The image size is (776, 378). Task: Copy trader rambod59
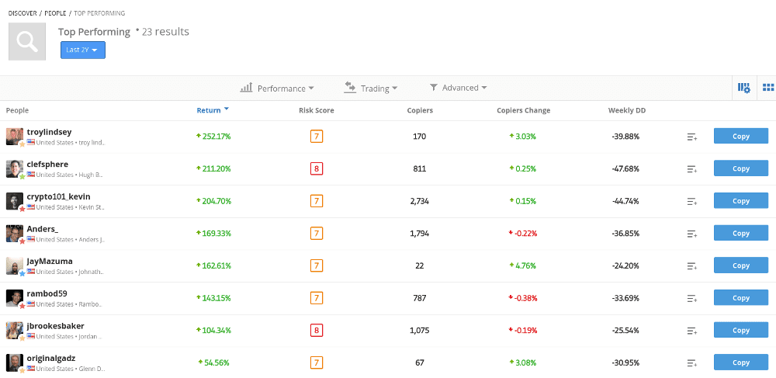point(741,298)
